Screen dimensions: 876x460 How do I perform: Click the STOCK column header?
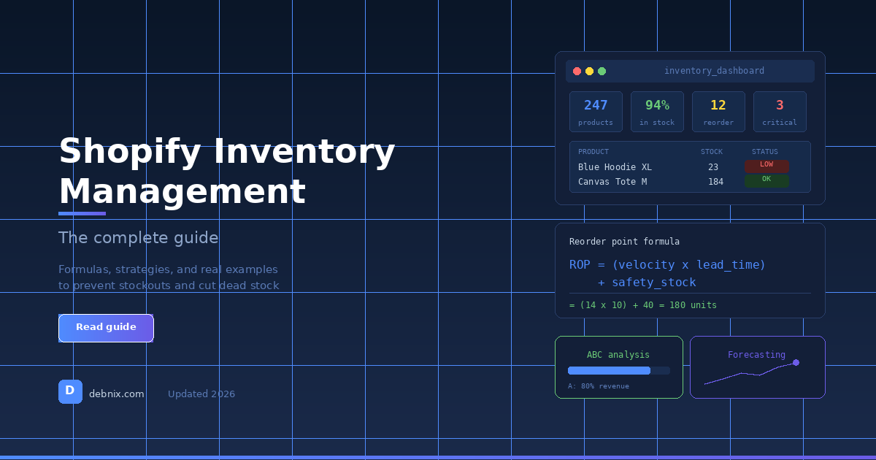[x=712, y=152]
